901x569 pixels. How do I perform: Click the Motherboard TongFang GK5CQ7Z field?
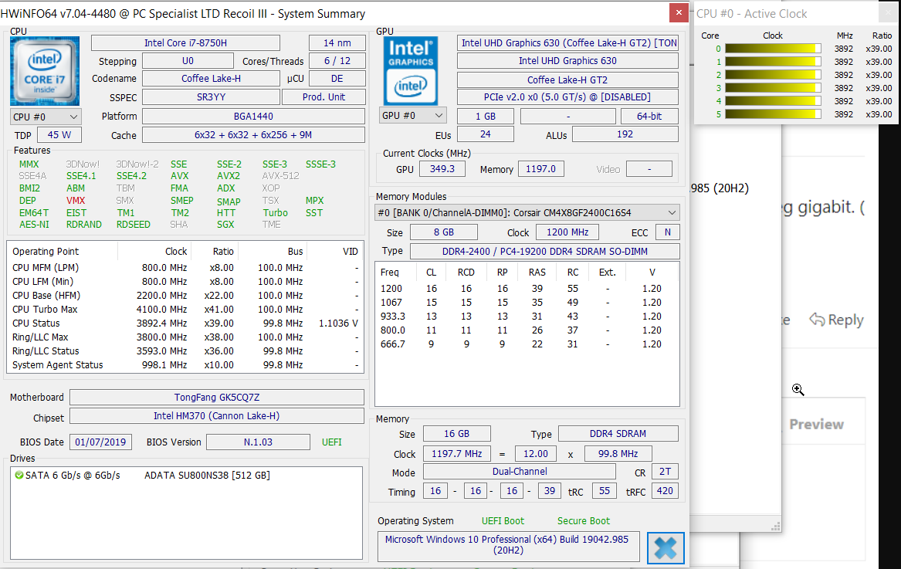pos(217,397)
